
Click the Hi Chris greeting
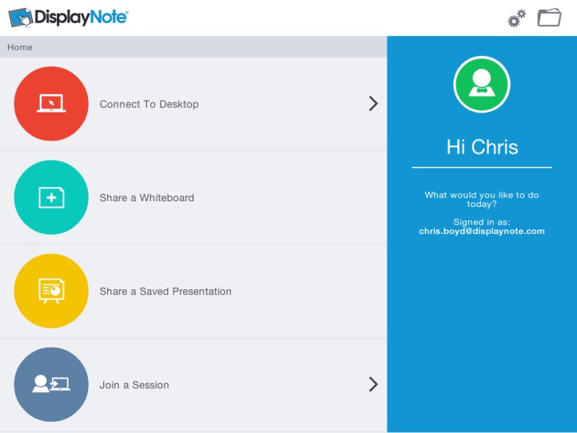[x=482, y=147]
